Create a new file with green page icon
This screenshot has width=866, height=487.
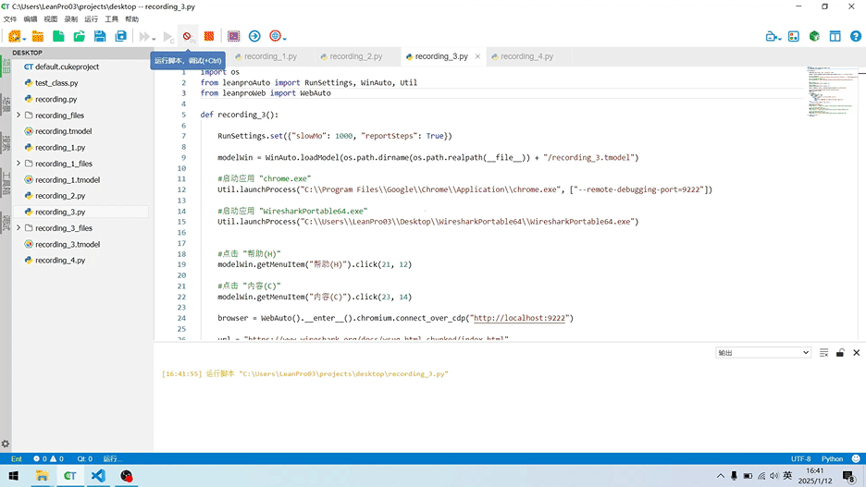pyautogui.click(x=58, y=36)
